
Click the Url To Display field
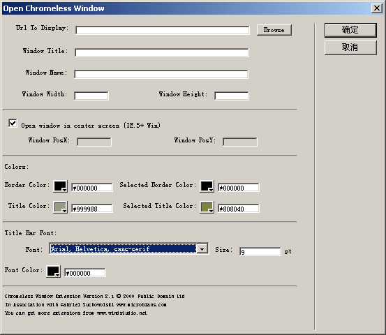tap(163, 31)
